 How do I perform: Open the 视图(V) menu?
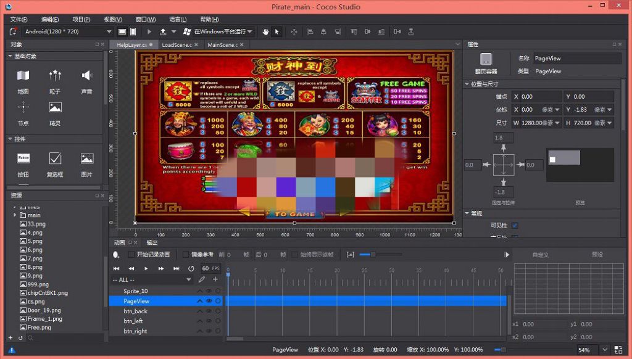coord(113,19)
